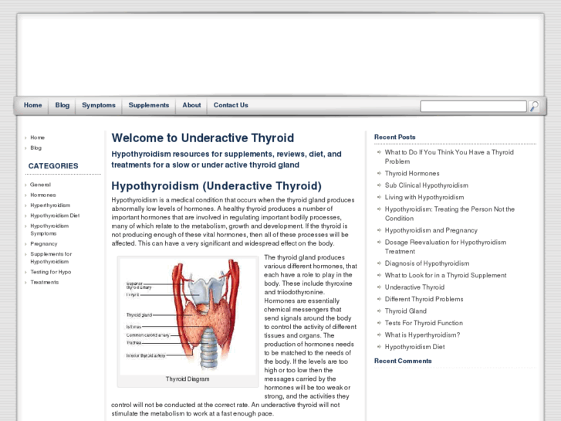Open the Hyperthyroidism category
This screenshot has width=561, height=421.
(50, 205)
